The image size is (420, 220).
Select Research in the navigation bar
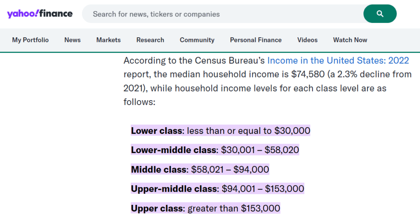150,40
